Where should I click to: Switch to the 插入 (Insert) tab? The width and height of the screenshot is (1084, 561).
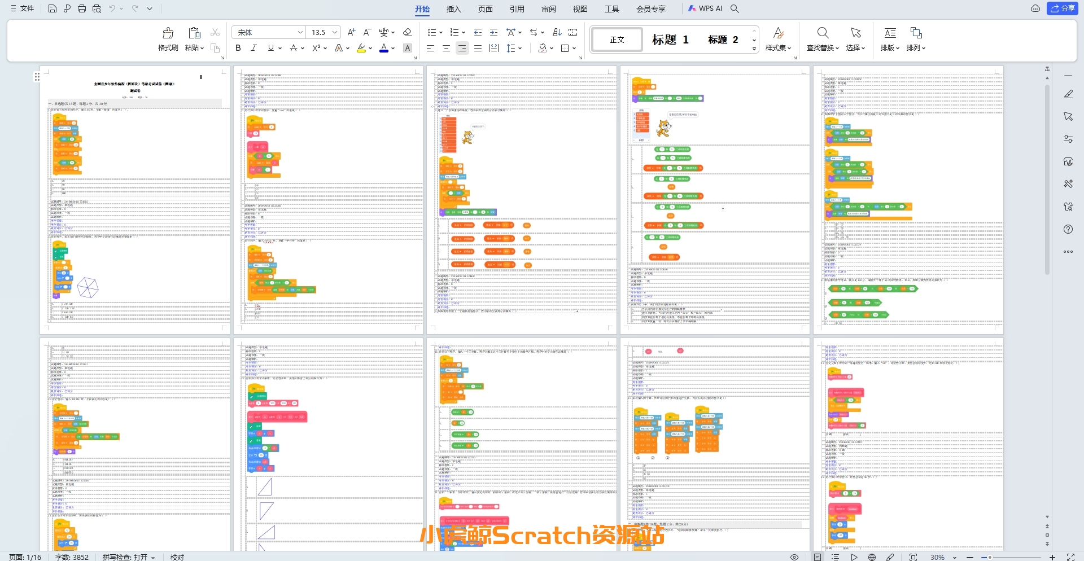pyautogui.click(x=453, y=9)
